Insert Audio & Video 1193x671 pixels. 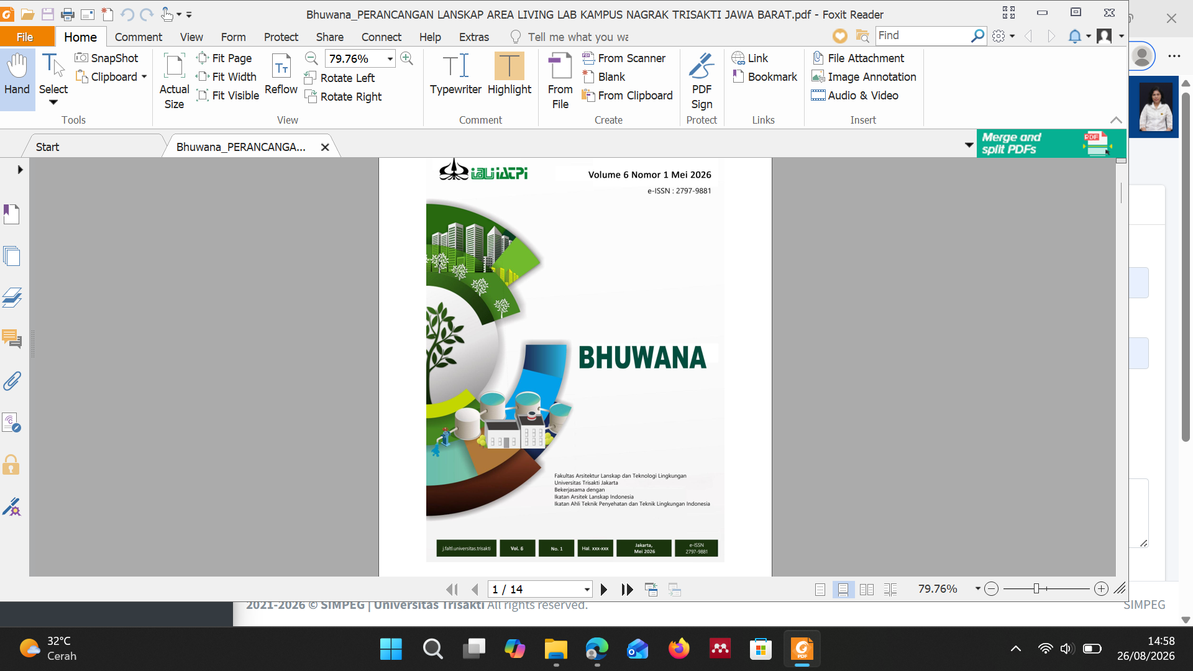tap(855, 95)
